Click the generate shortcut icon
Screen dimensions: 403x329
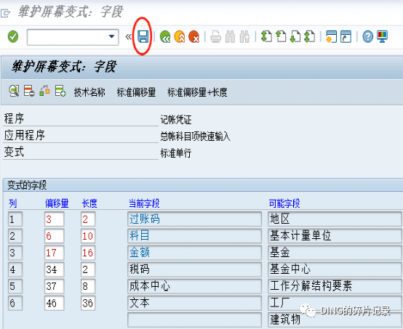point(346,36)
